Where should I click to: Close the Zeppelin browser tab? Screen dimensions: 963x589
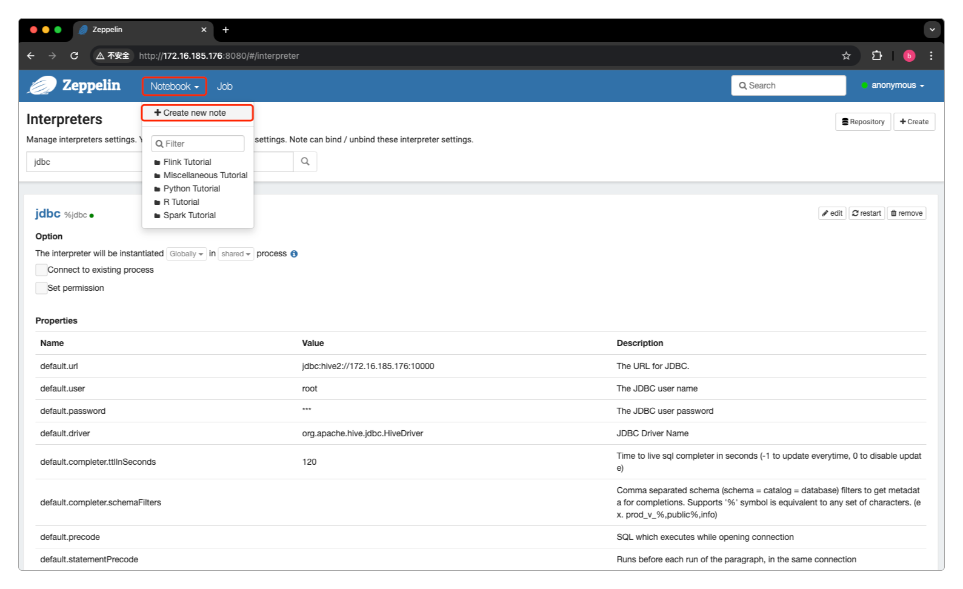coord(204,30)
